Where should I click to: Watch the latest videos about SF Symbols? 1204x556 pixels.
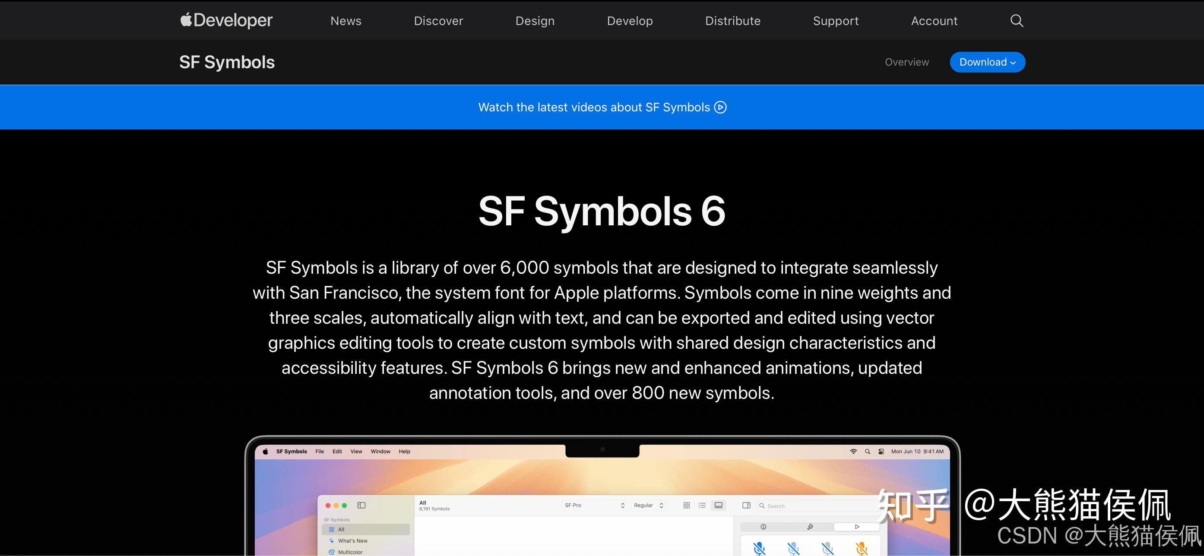(602, 107)
